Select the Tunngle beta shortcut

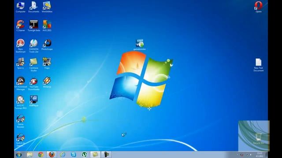pos(34,26)
